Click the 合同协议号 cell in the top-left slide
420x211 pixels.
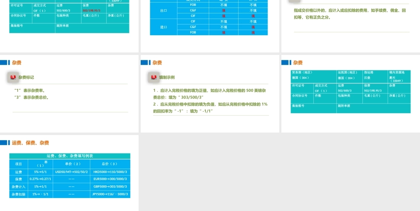tap(21, 18)
